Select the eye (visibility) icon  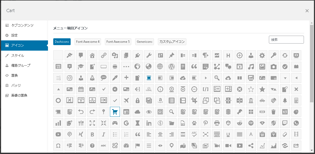pyautogui.click(x=149, y=112)
